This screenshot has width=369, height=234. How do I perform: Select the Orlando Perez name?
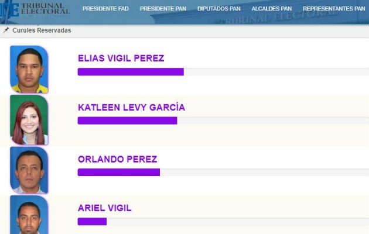coord(117,159)
